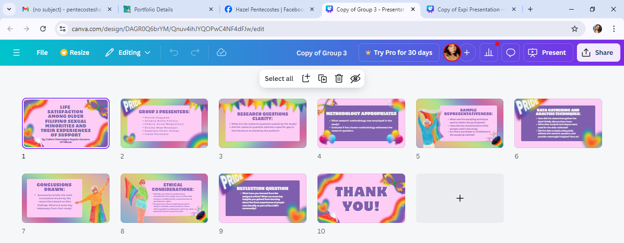Click the Share button
Screen dimensions: 624x243
click(x=598, y=53)
